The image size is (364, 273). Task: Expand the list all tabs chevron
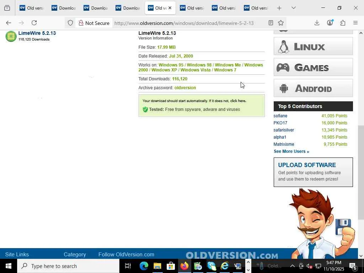[x=294, y=8]
